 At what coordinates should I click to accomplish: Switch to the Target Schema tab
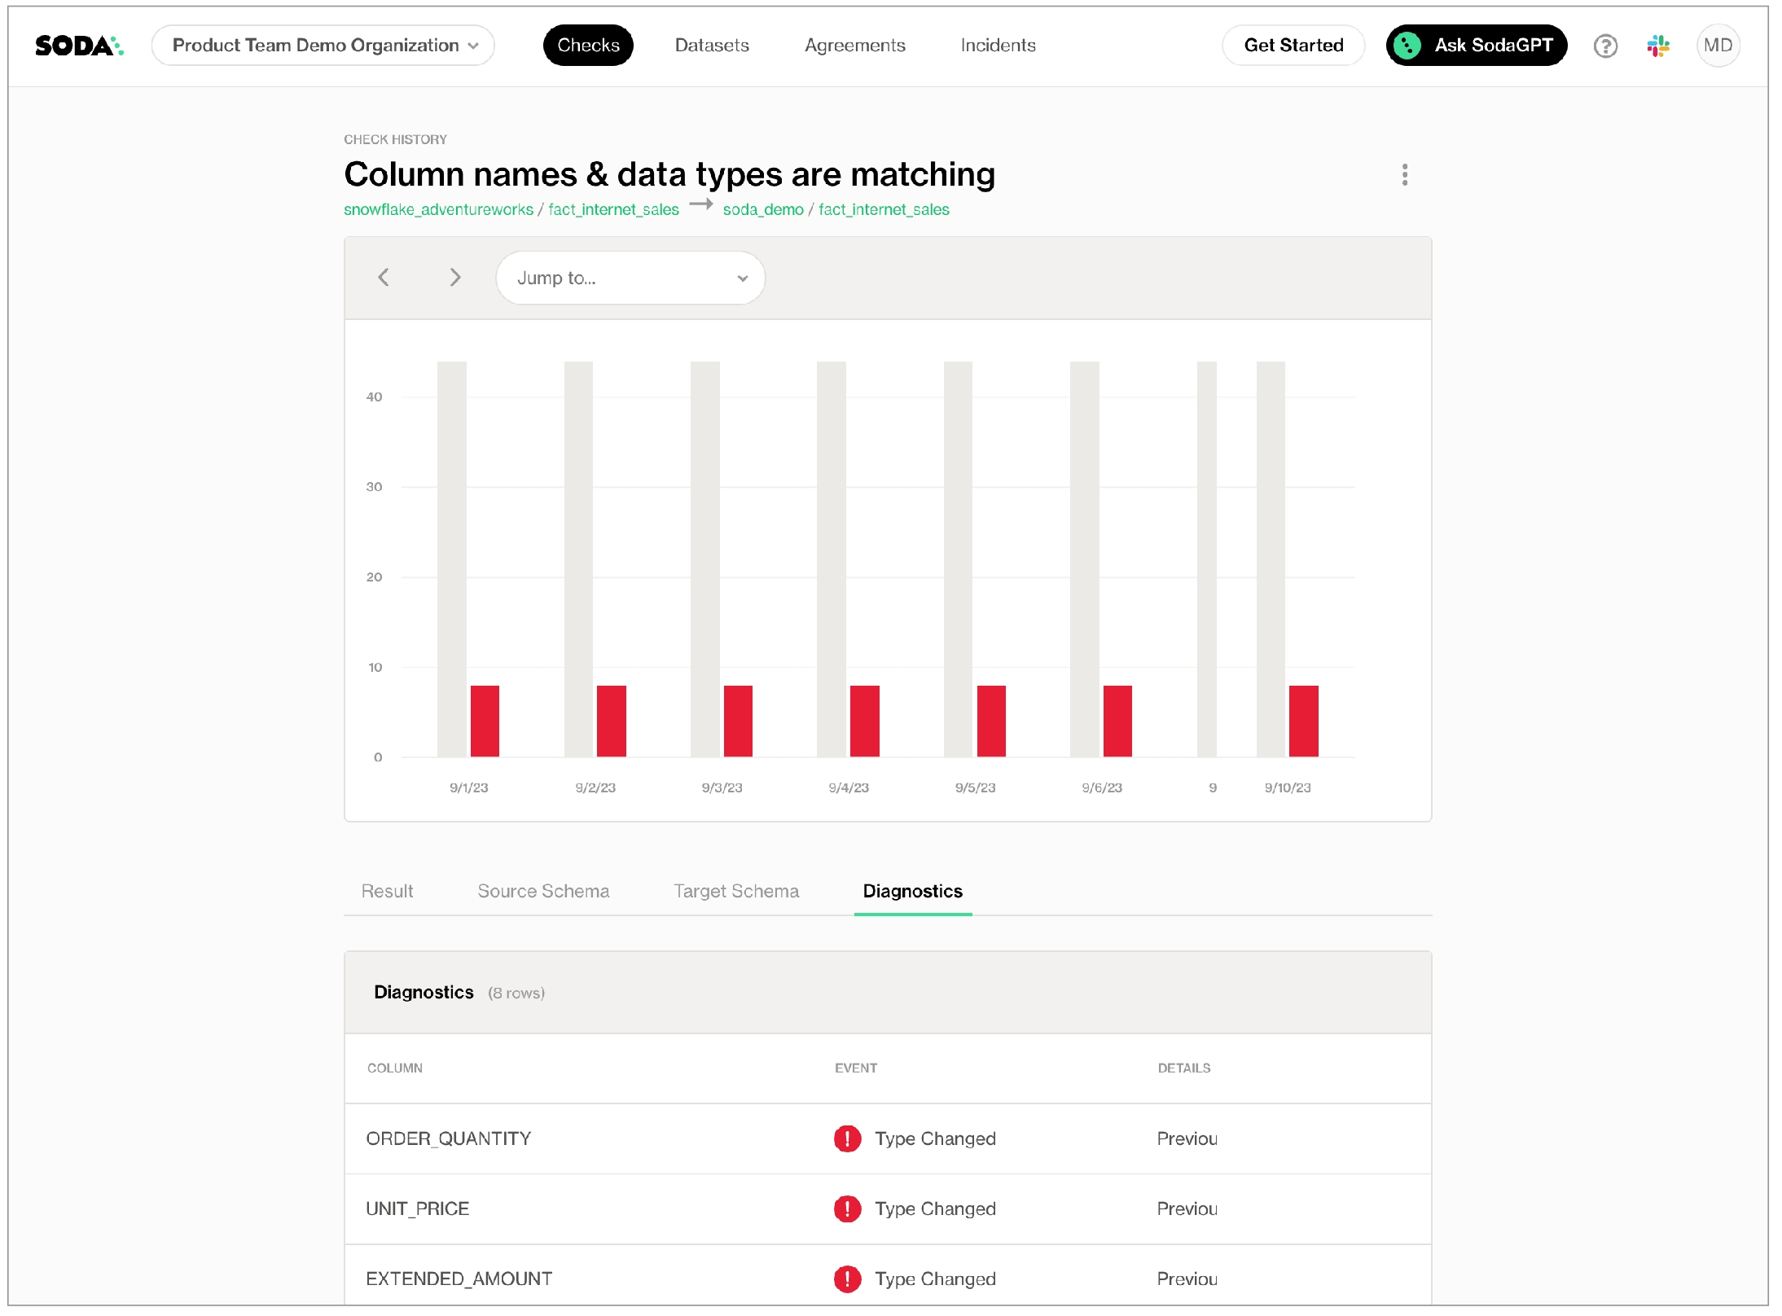tap(736, 891)
